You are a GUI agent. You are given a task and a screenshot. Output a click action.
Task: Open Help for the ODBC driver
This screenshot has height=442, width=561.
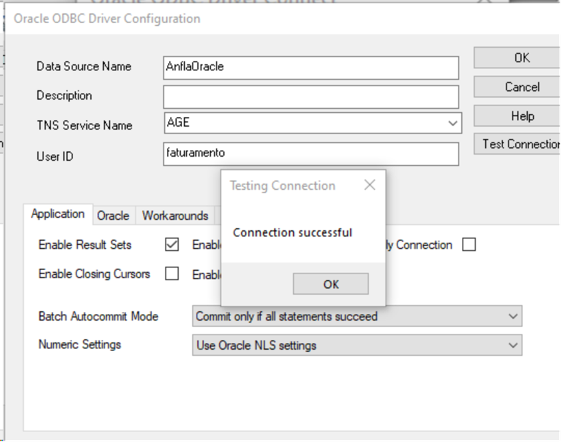pyautogui.click(x=517, y=116)
